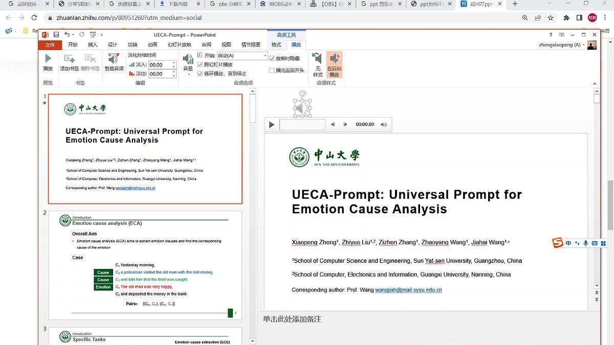Image resolution: width=614 pixels, height=345 pixels.
Task: Open Customize Quick Access Toolbar dropdown arrow
Action: pyautogui.click(x=102, y=35)
